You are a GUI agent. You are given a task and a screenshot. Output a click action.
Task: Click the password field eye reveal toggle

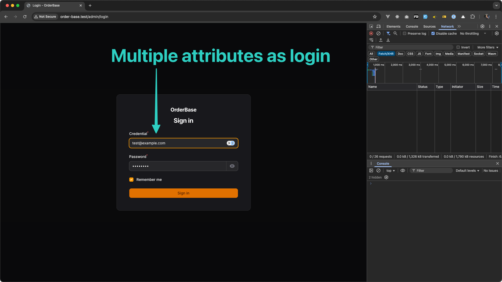232,166
